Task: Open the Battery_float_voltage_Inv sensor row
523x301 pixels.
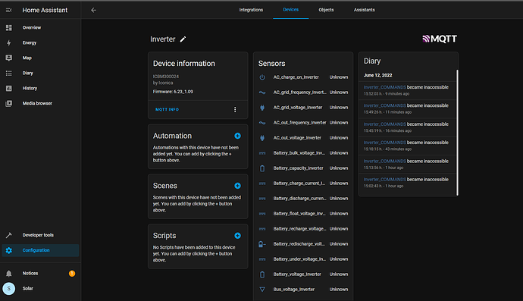Action: [303, 214]
